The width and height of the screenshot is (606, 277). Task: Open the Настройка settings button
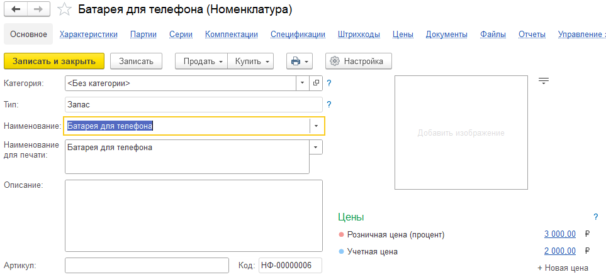(x=358, y=61)
